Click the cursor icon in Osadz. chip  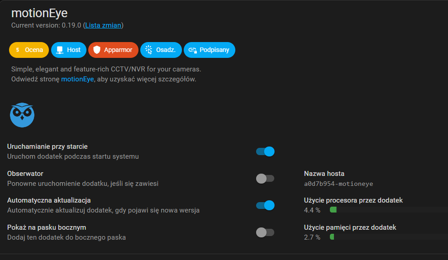tap(149, 50)
